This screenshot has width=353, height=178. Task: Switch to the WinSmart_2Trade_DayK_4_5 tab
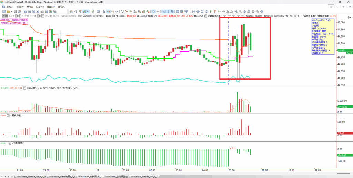pyautogui.click(x=31, y=176)
